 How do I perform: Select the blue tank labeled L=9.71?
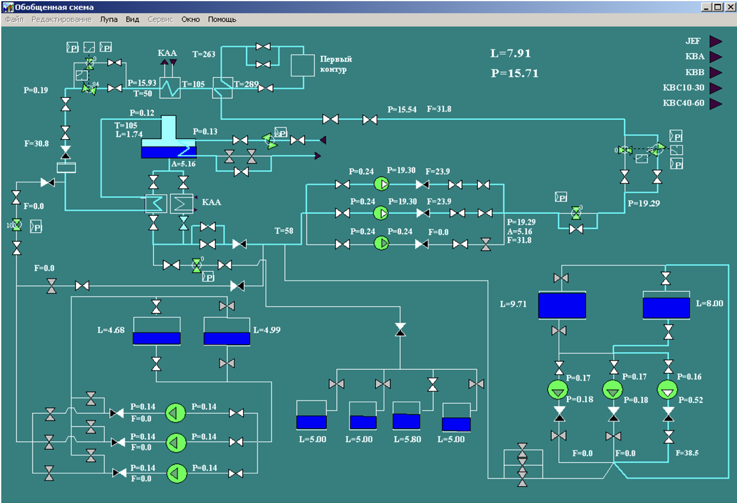[562, 306]
